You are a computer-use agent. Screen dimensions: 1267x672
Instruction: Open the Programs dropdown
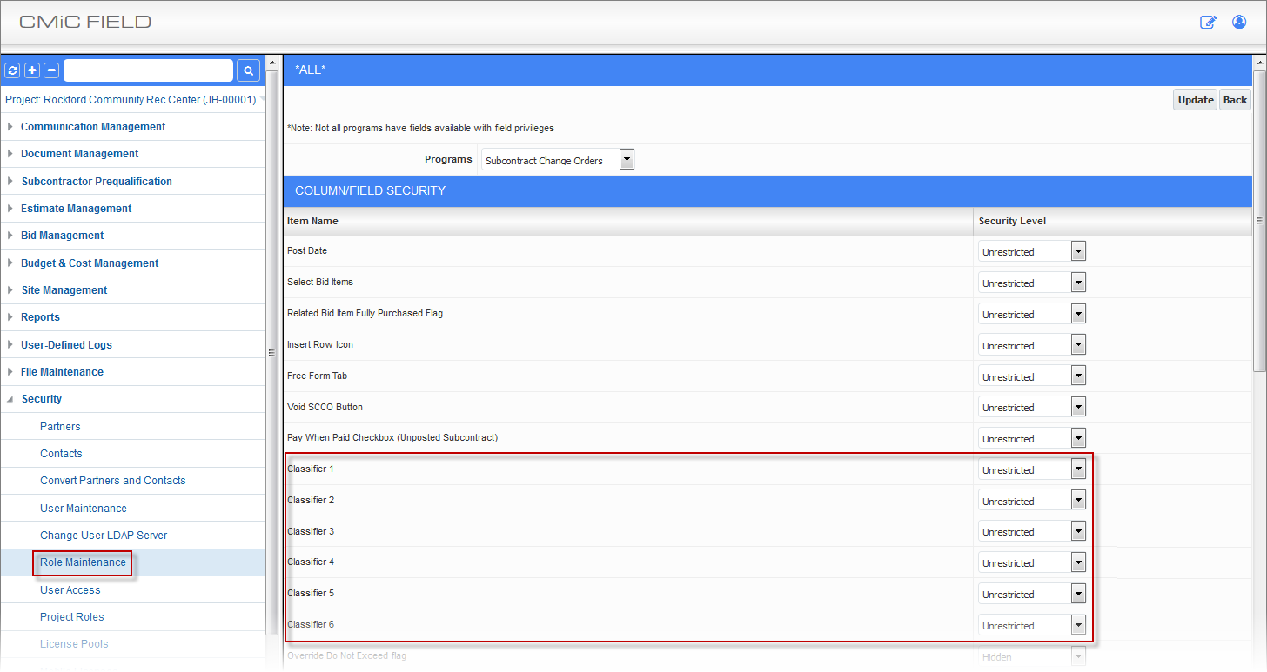627,160
